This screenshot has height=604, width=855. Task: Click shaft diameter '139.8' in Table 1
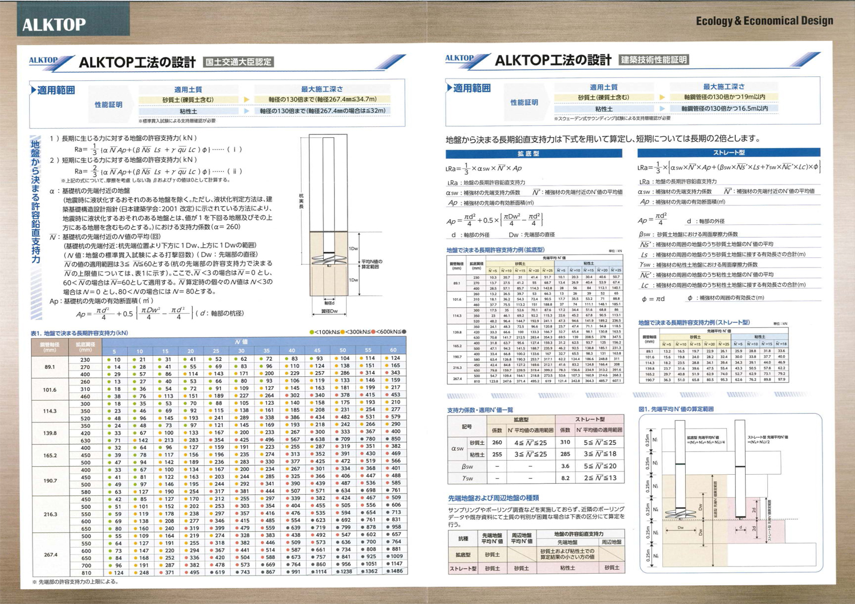tap(50, 433)
